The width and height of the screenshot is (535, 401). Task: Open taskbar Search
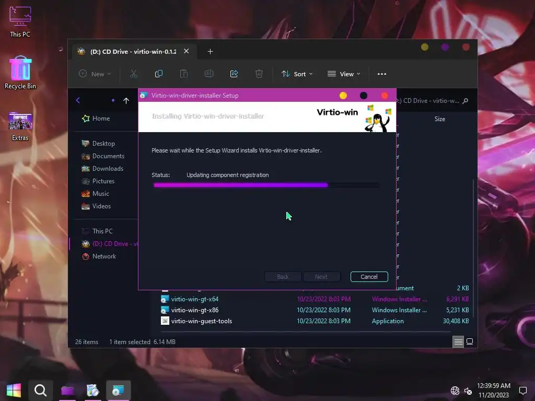[x=40, y=390]
